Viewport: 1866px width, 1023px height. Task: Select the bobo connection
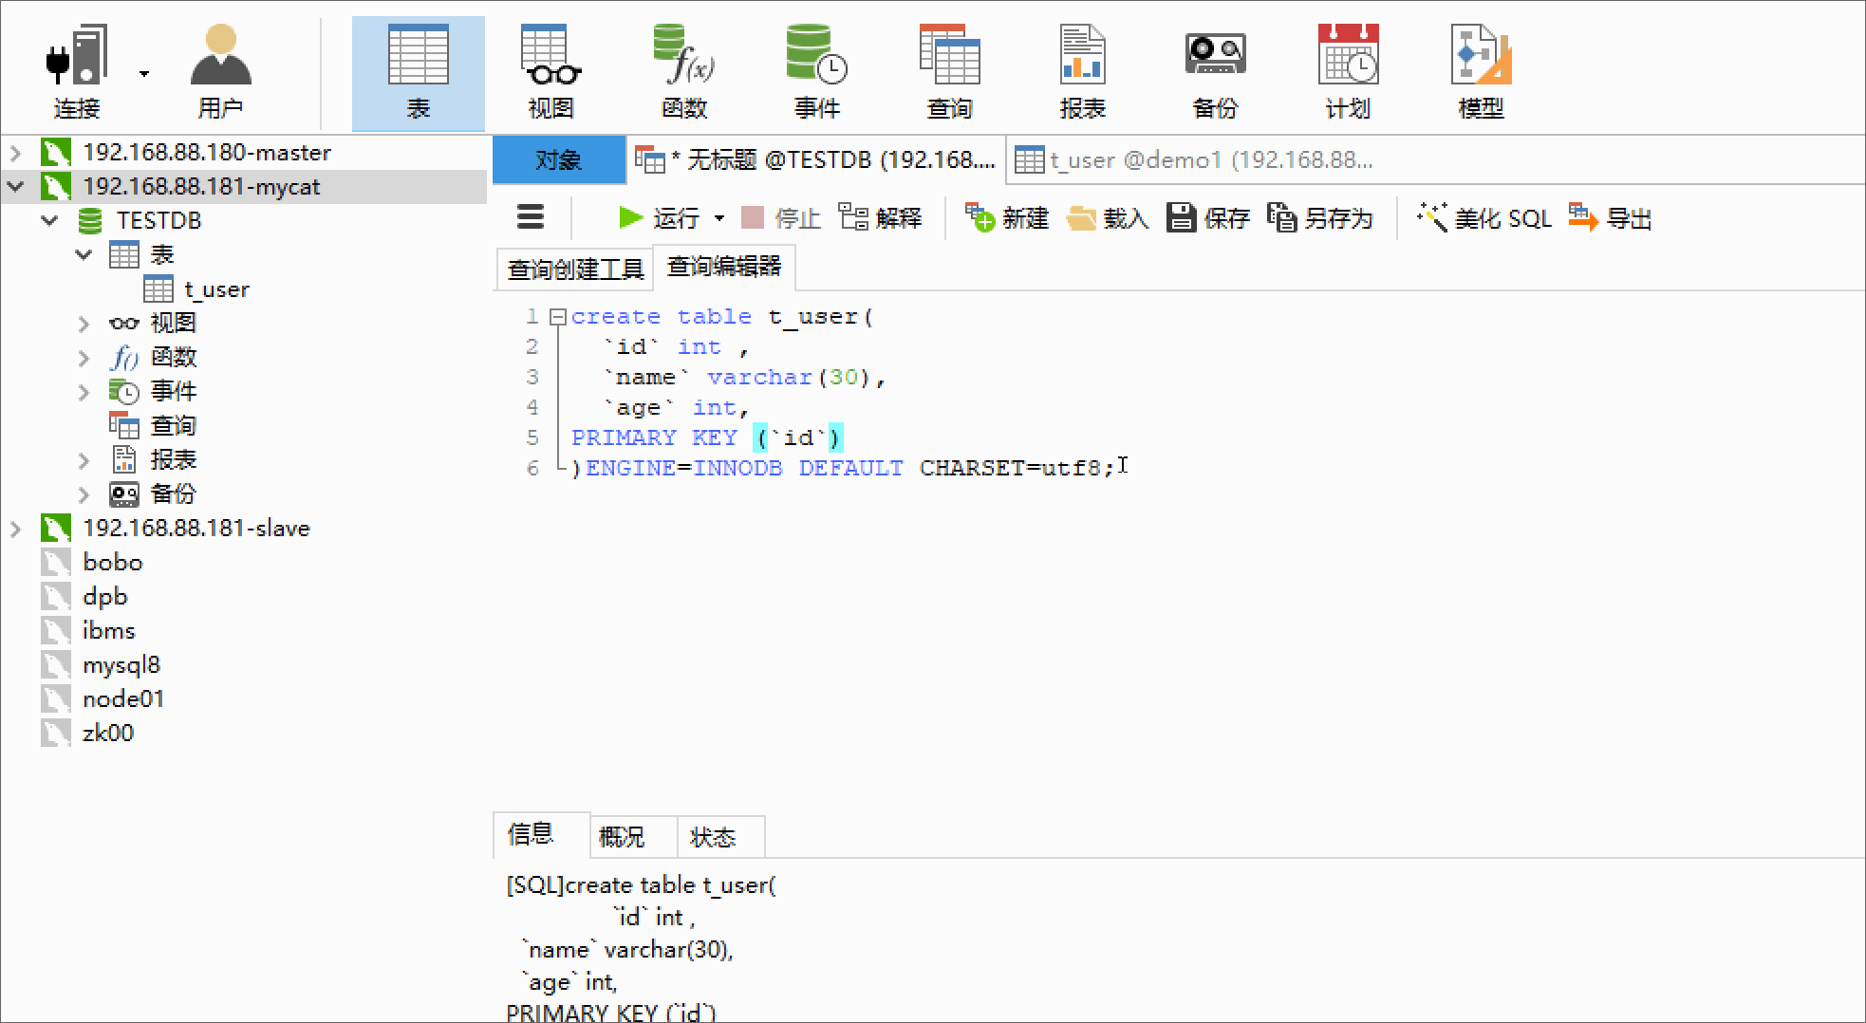tap(112, 563)
